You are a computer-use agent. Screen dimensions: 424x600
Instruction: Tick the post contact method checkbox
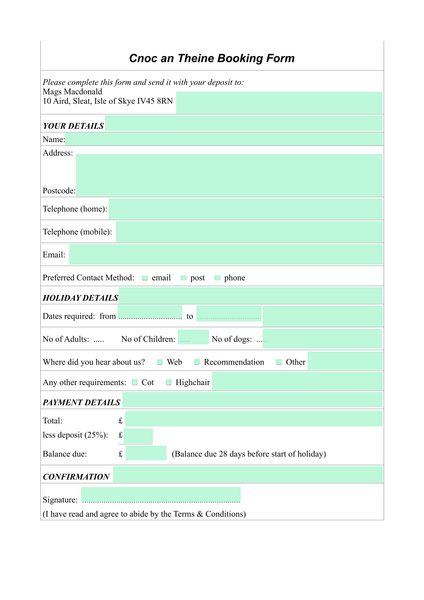[x=184, y=278]
